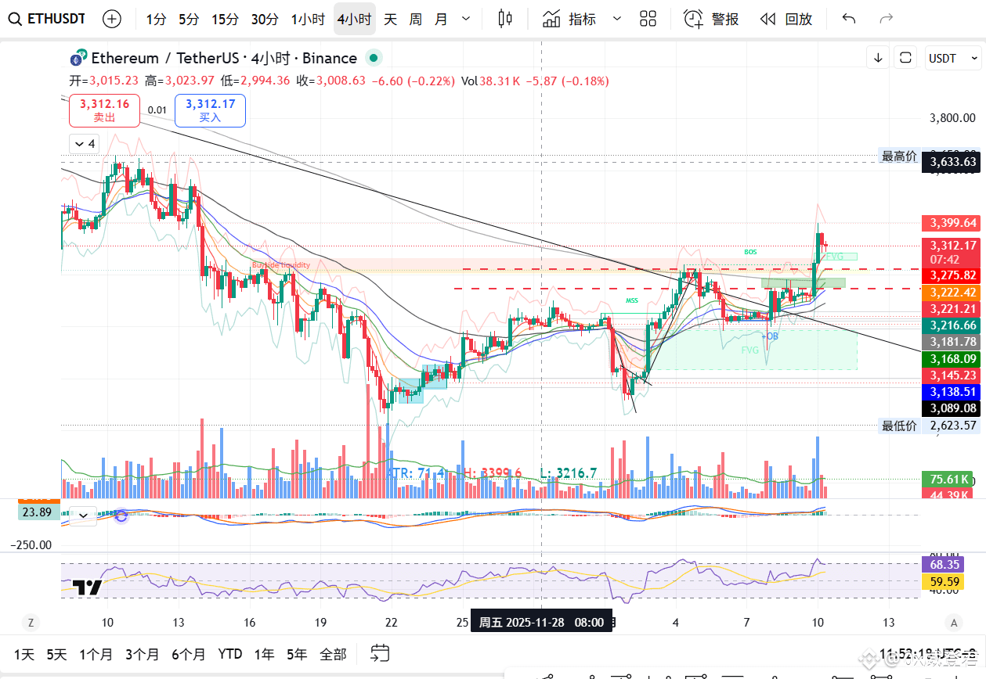Undo the last chart action

pyautogui.click(x=849, y=19)
